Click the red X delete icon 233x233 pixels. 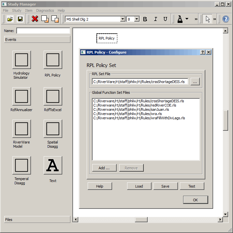point(35,19)
